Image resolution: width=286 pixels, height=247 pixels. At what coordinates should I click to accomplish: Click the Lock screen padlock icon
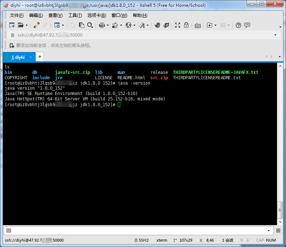pos(186,25)
